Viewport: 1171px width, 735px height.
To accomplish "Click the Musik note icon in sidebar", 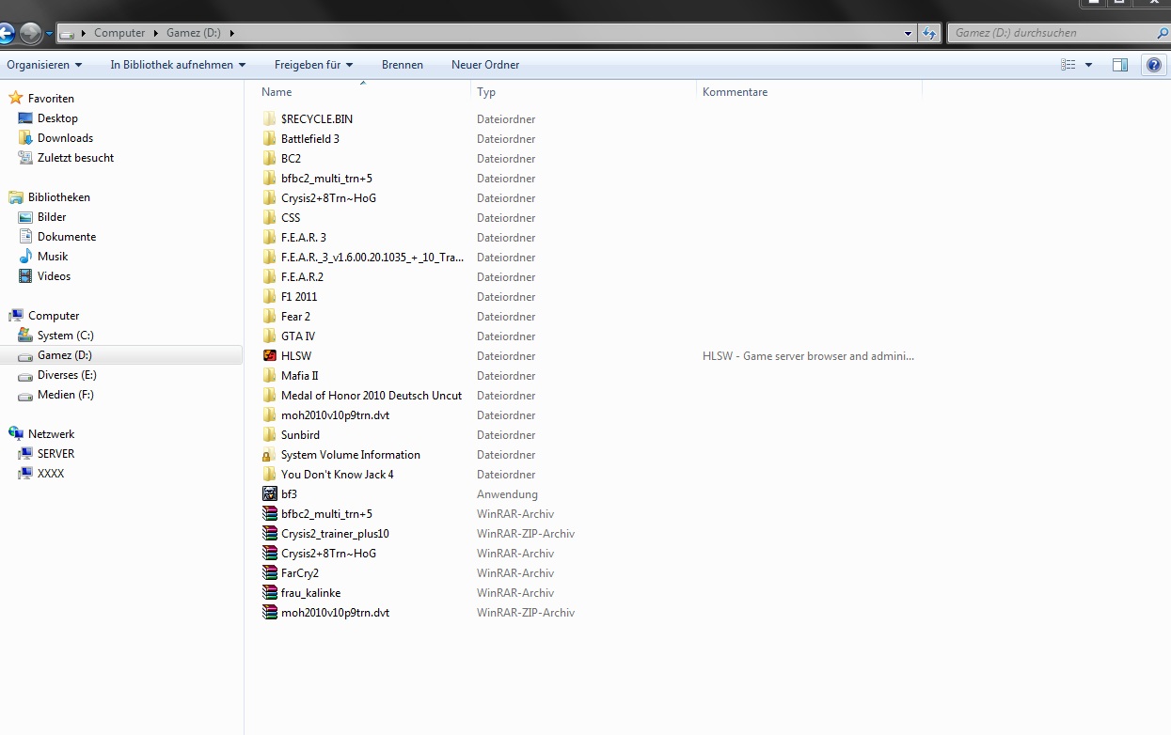I will (x=25, y=257).
